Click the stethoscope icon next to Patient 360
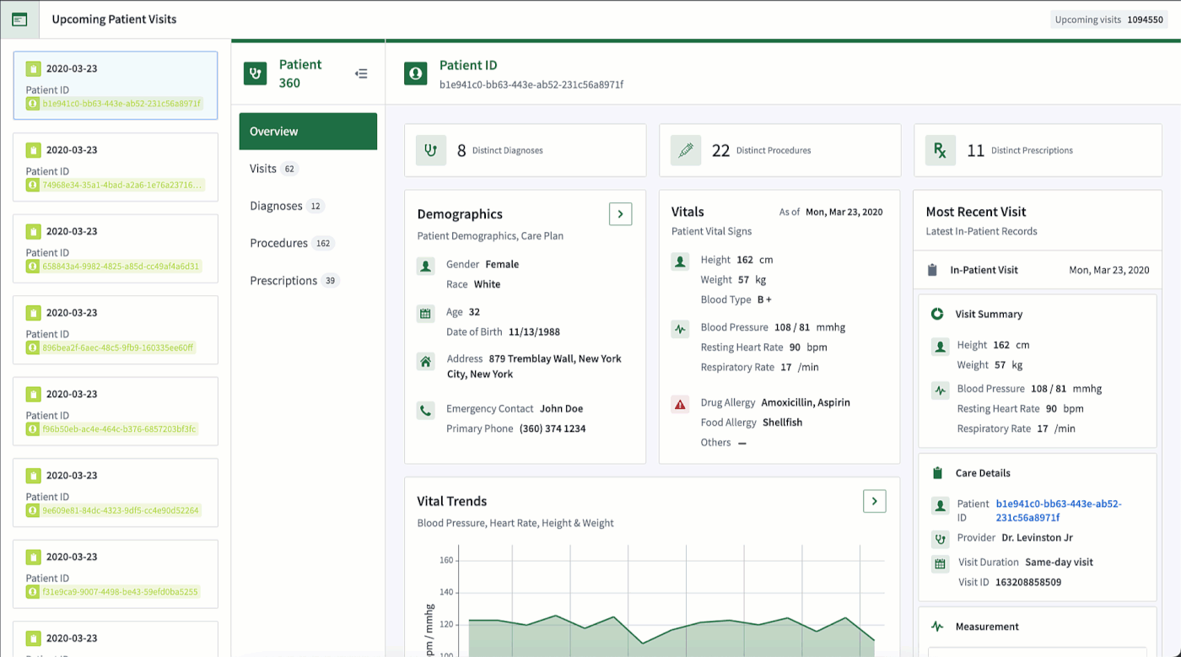 (x=256, y=74)
